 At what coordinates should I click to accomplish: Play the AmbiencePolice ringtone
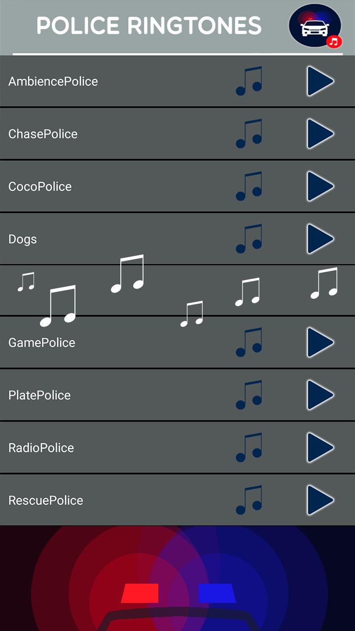320,81
